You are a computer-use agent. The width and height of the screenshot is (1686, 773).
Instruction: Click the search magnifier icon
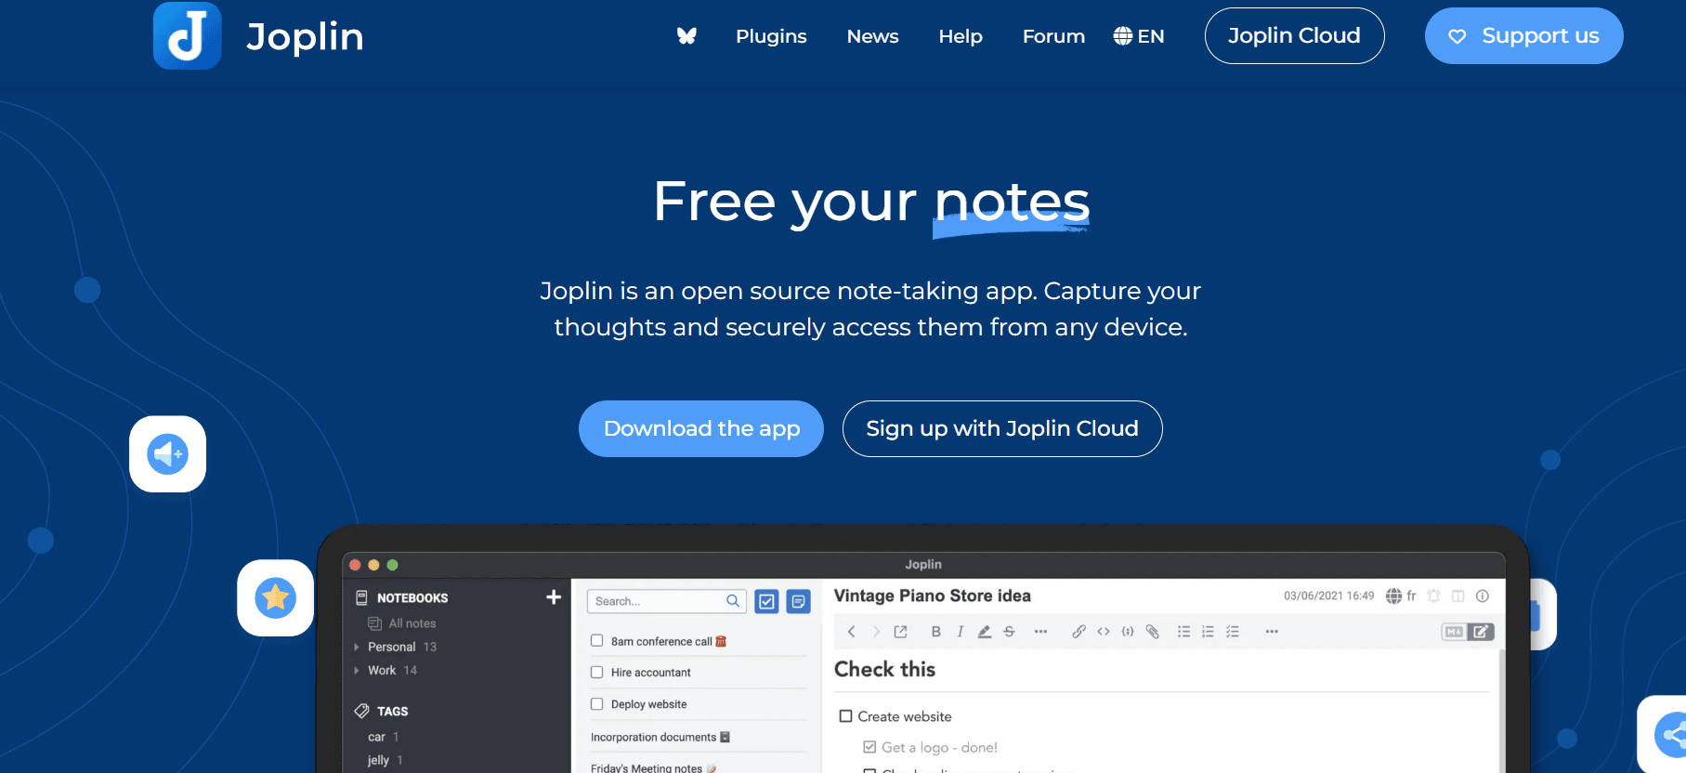pyautogui.click(x=733, y=601)
